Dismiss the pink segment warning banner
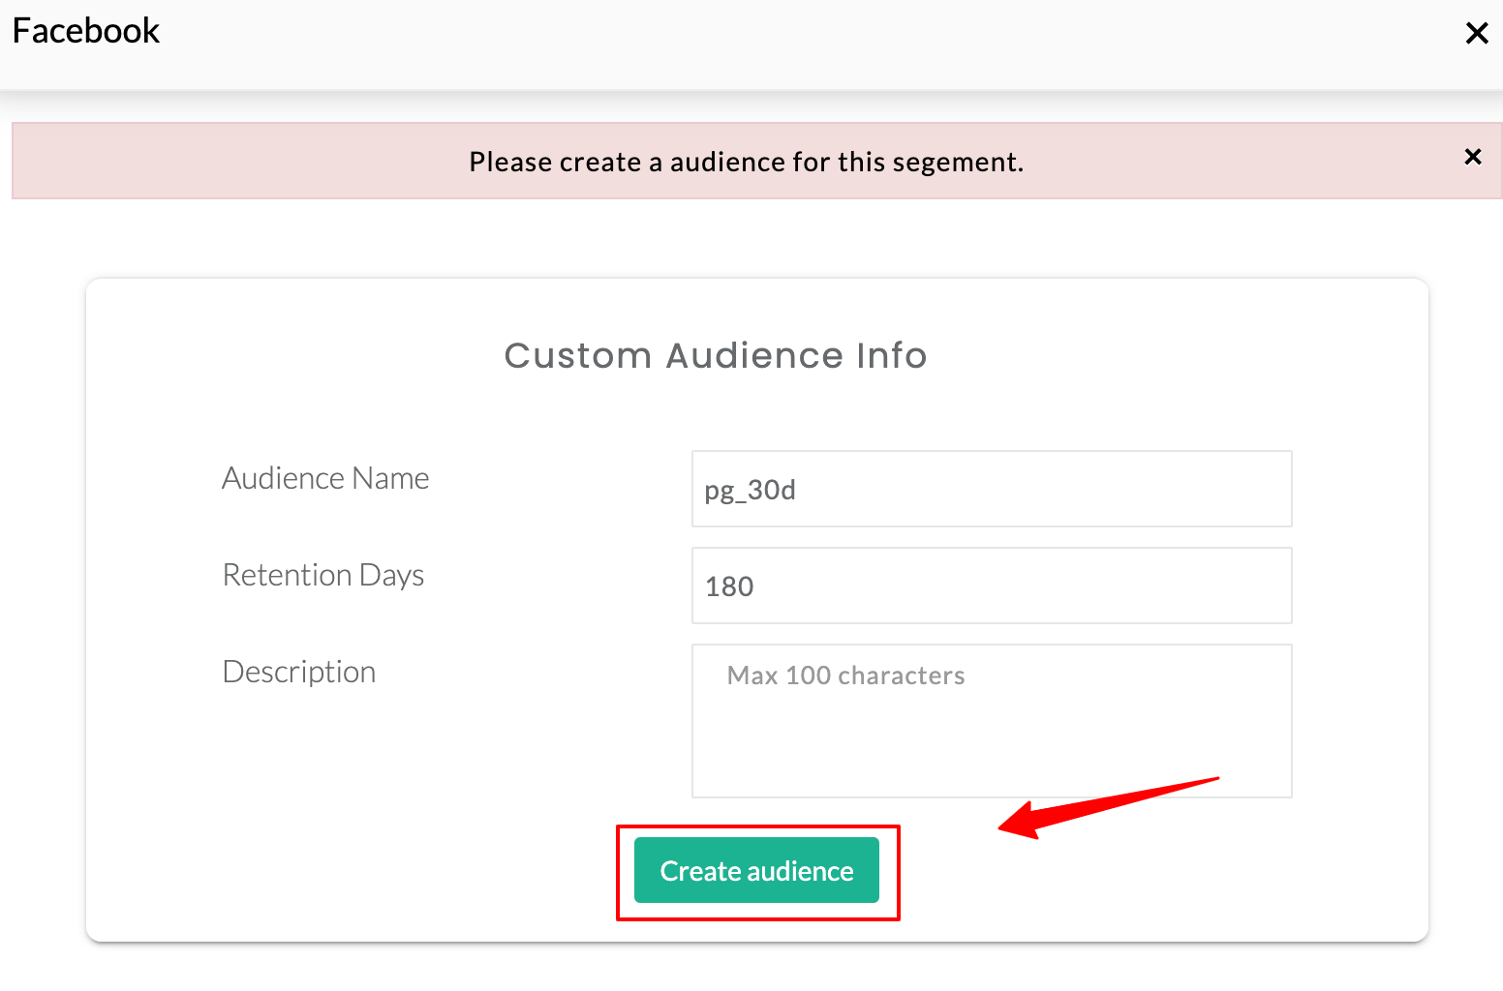The image size is (1503, 991). 1473,156
